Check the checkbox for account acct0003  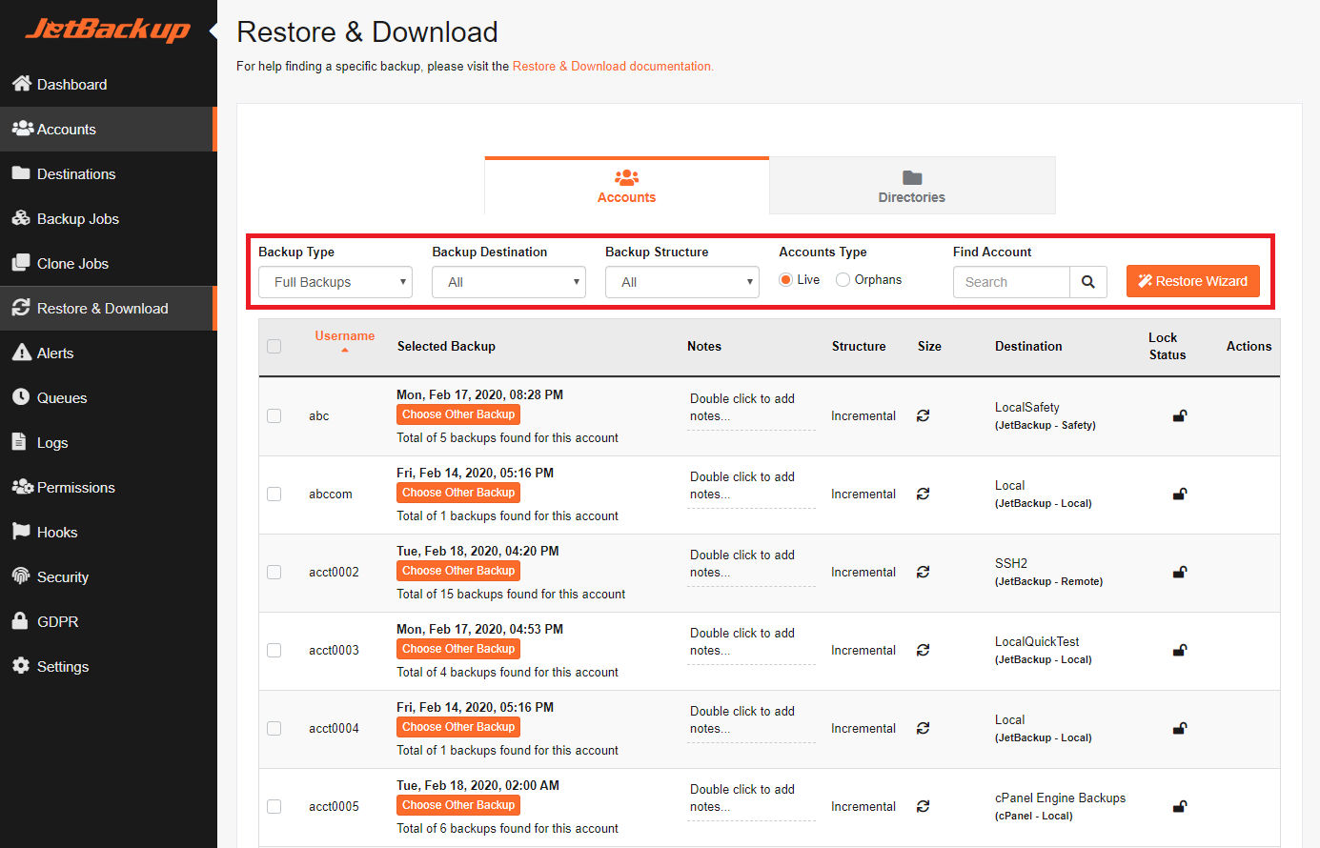274,650
